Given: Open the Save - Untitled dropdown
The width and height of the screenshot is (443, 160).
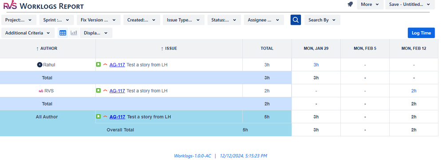Looking at the screenshot, I should click(x=410, y=4).
